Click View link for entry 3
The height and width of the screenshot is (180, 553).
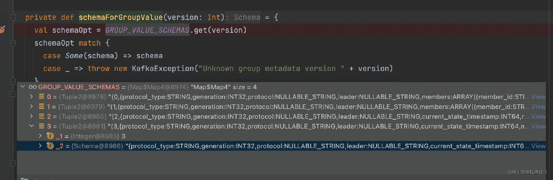tap(538, 126)
